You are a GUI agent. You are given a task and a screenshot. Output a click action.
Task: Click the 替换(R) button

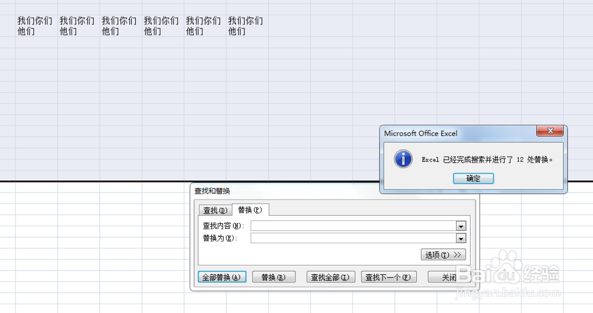pyautogui.click(x=274, y=277)
